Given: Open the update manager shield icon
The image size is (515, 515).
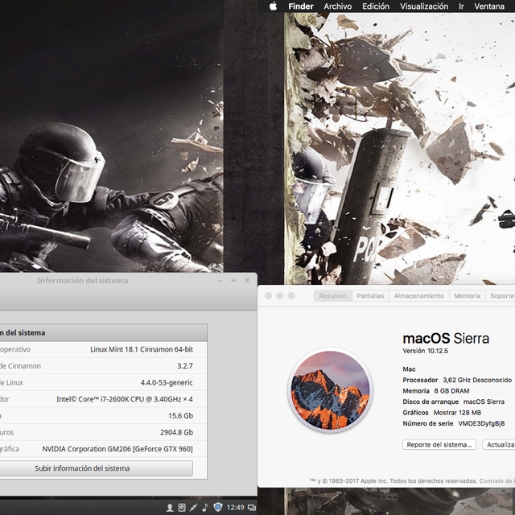Looking at the screenshot, I should pyautogui.click(x=218, y=507).
